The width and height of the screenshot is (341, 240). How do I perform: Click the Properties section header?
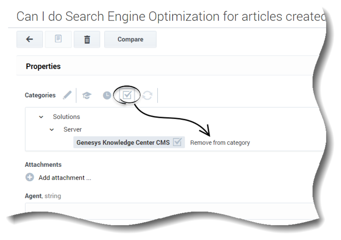(x=43, y=66)
